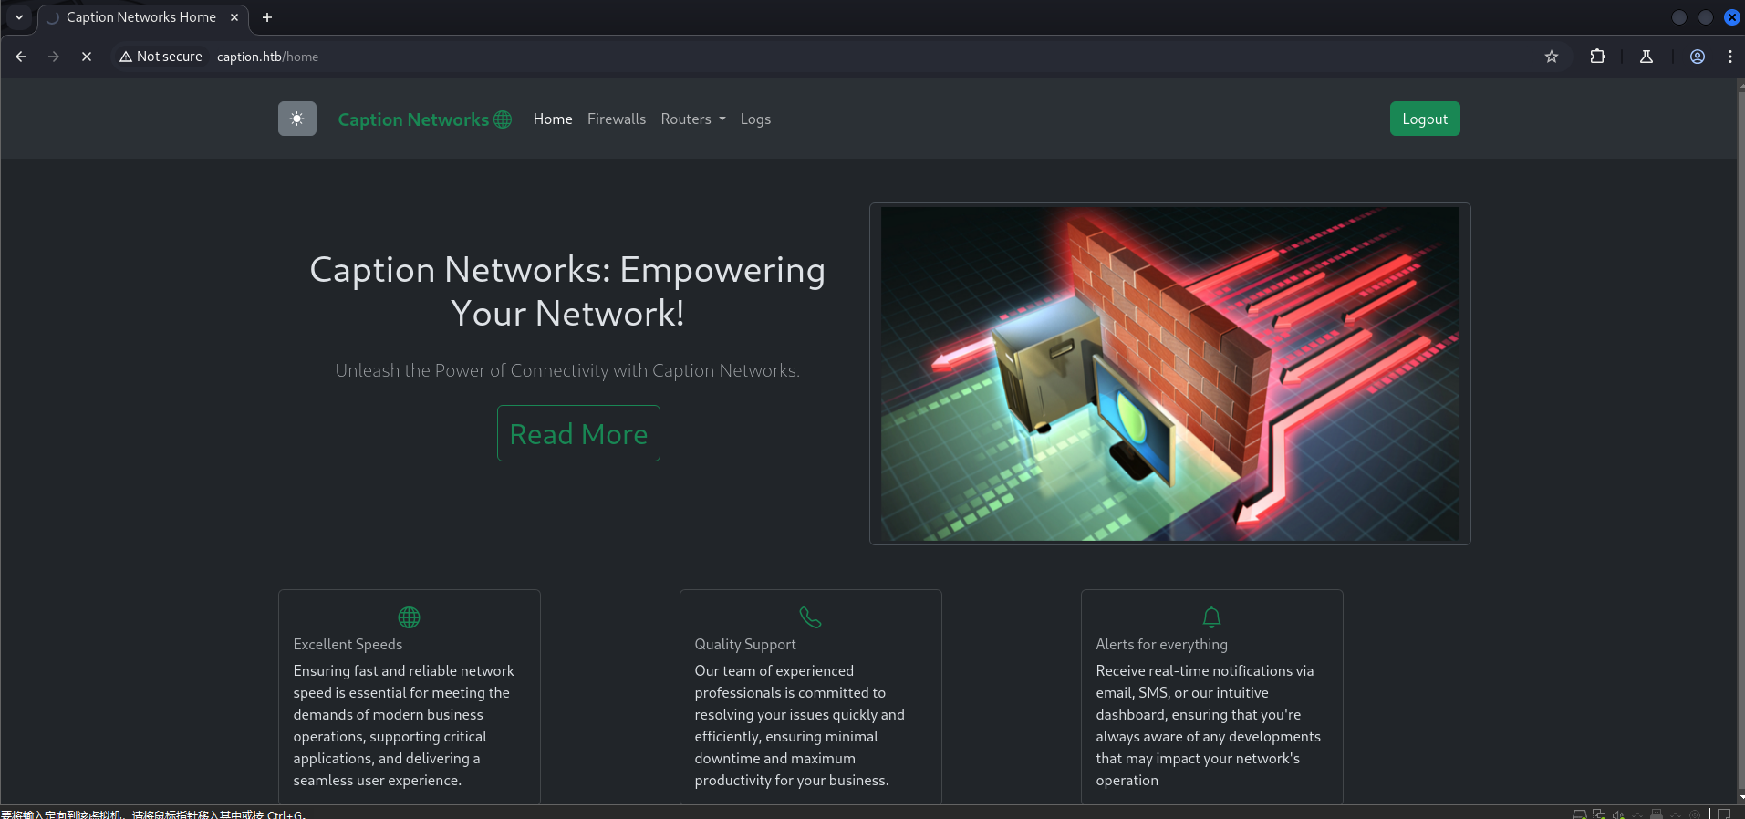Image resolution: width=1745 pixels, height=819 pixels.
Task: Click the firewall illustration image
Action: coord(1169,374)
